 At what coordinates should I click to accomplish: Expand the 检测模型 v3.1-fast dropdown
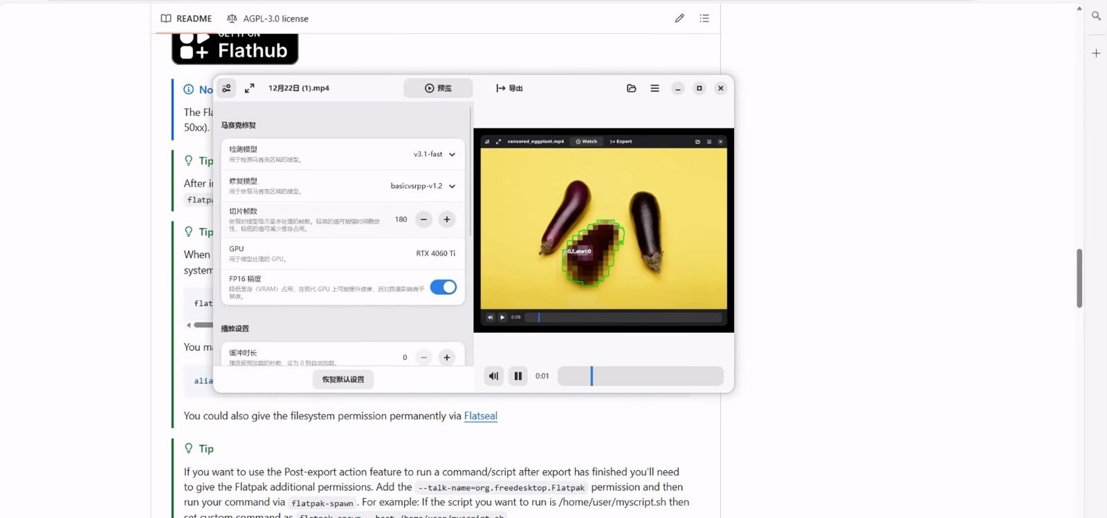coord(434,155)
